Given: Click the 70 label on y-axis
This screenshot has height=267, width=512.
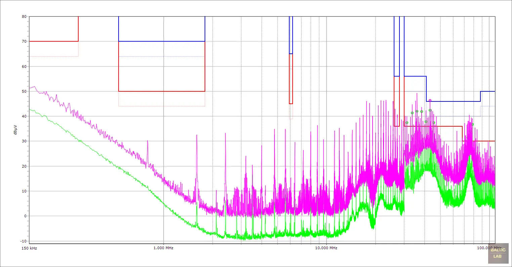Looking at the screenshot, I should (x=24, y=42).
